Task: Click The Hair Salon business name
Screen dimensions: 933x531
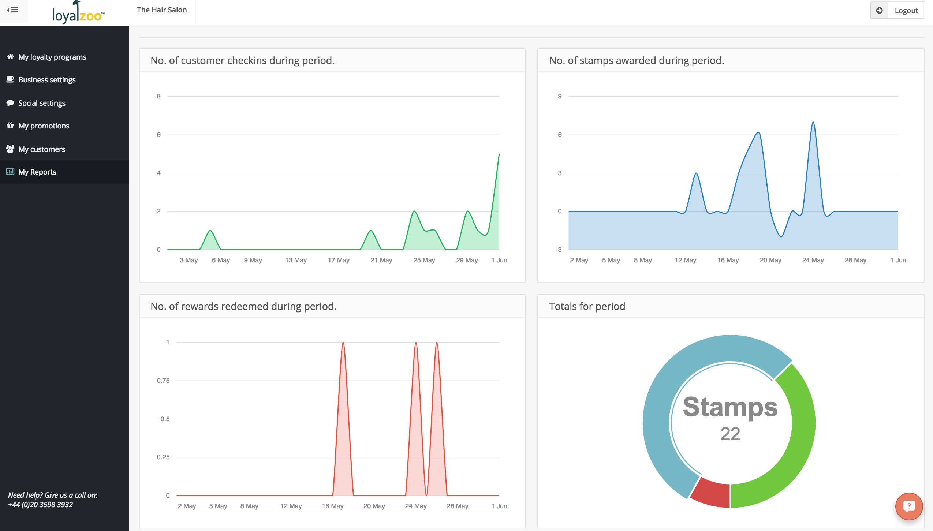Action: (x=162, y=10)
